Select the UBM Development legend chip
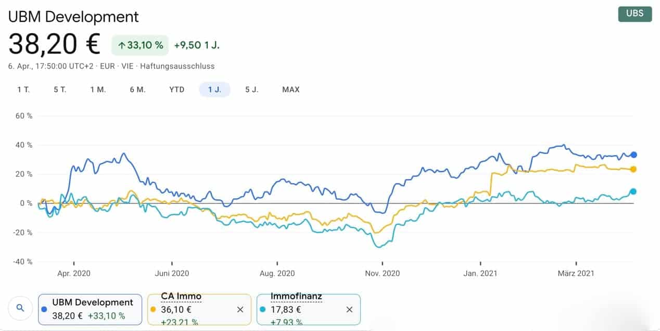This screenshot has width=660, height=331. [90, 309]
